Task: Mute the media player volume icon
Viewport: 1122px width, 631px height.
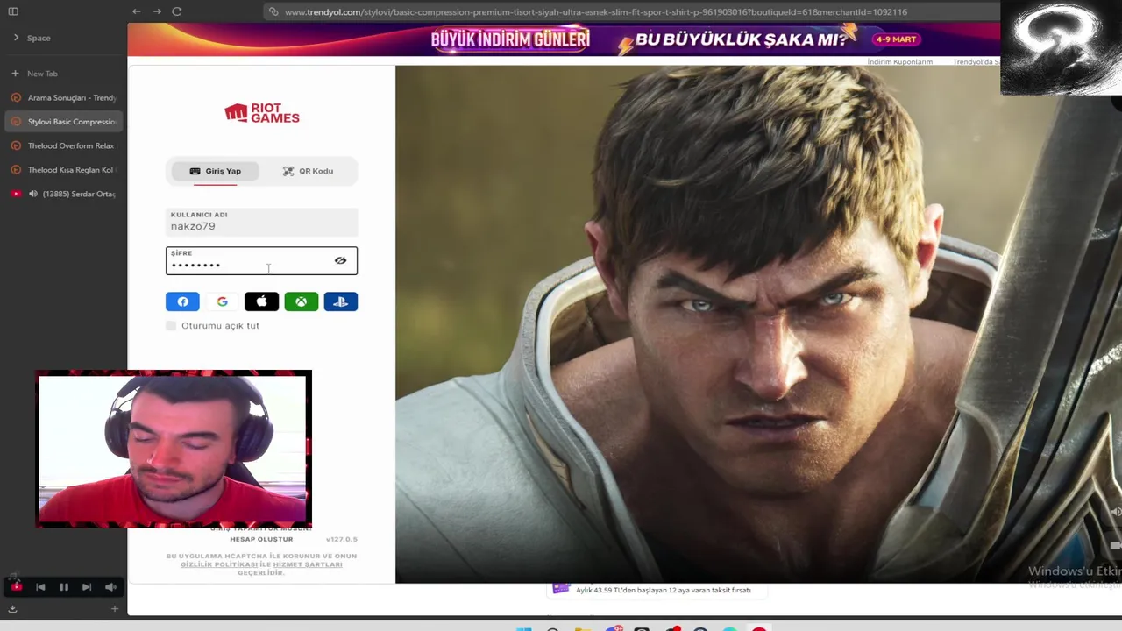Action: click(110, 587)
